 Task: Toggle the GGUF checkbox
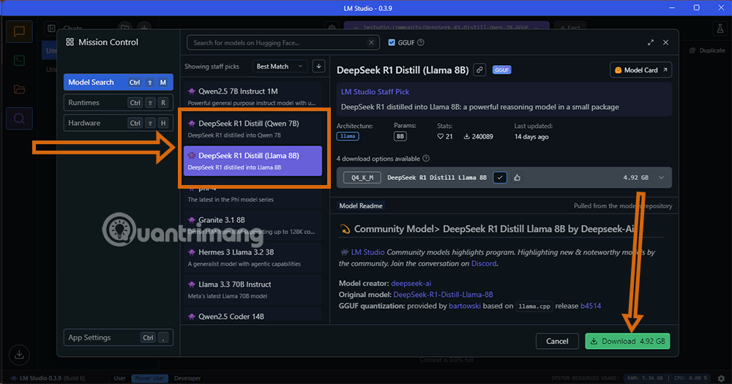tap(392, 42)
